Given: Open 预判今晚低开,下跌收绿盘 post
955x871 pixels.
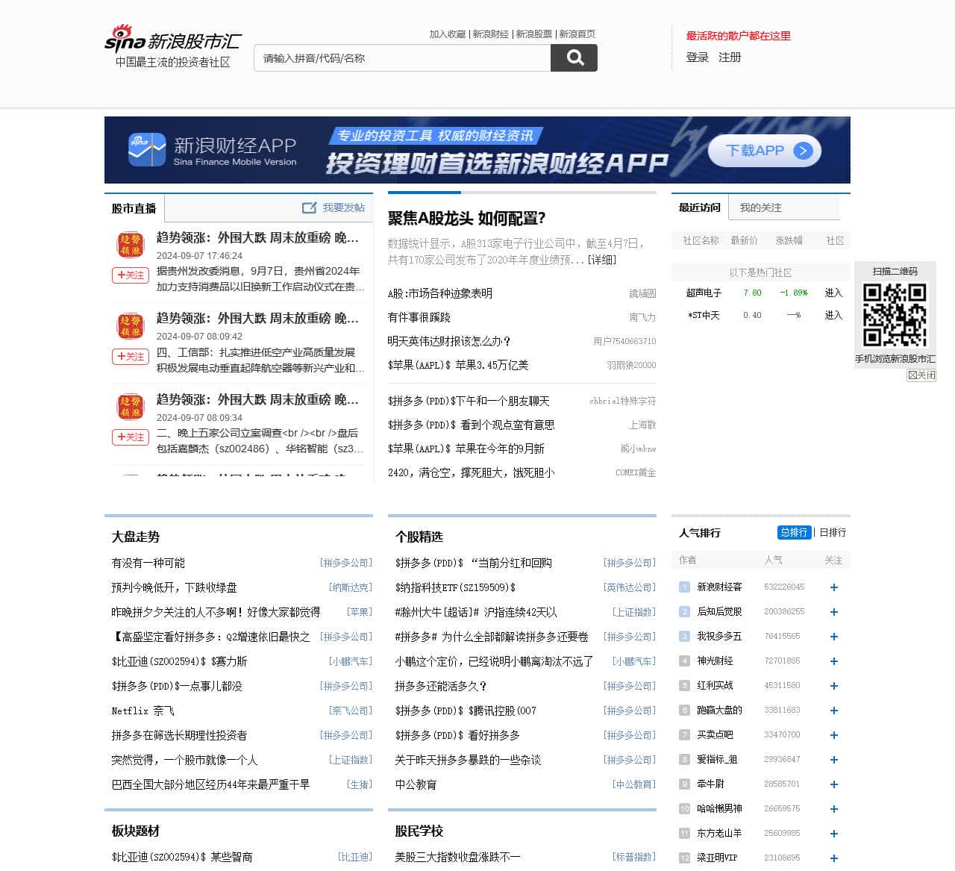Looking at the screenshot, I should pyautogui.click(x=174, y=588).
